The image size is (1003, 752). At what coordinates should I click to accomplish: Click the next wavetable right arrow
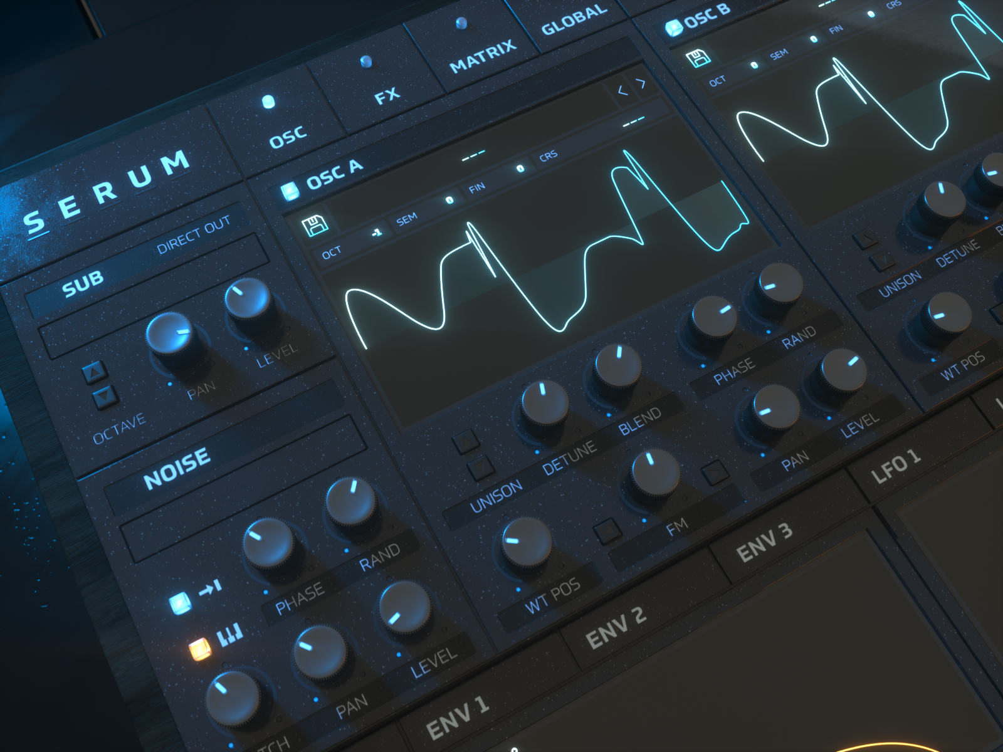pos(641,83)
